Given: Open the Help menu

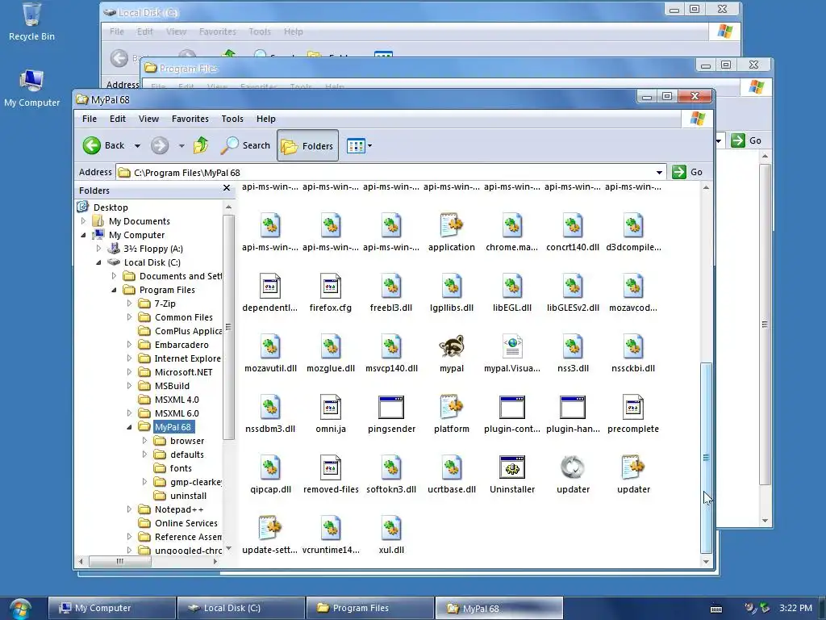Looking at the screenshot, I should tap(266, 119).
